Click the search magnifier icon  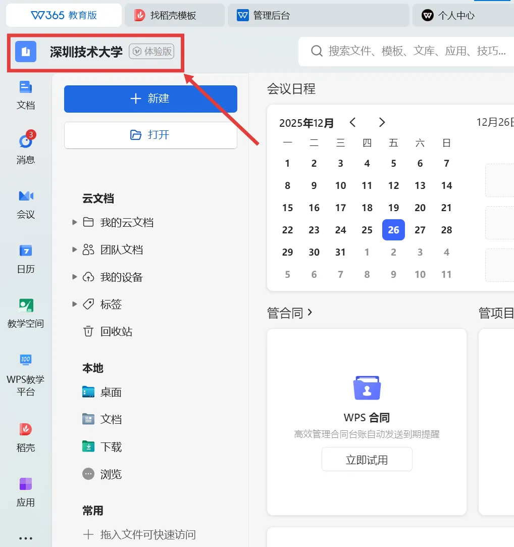[x=317, y=51]
